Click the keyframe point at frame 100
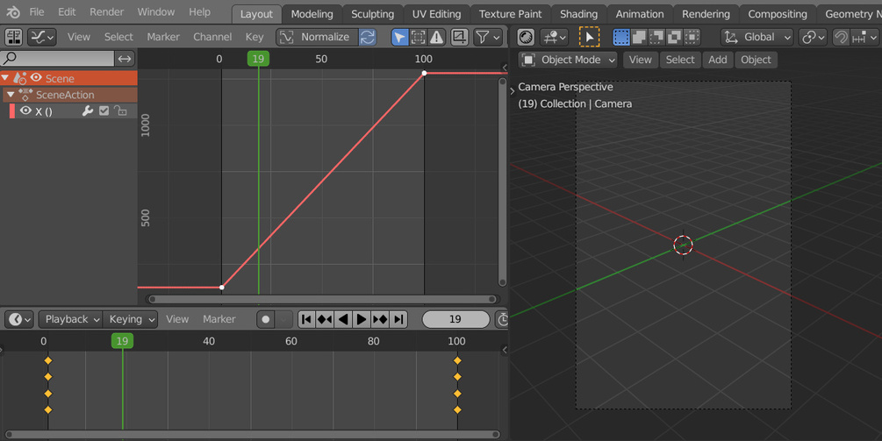Screen dimensions: 882x441 click(x=424, y=73)
